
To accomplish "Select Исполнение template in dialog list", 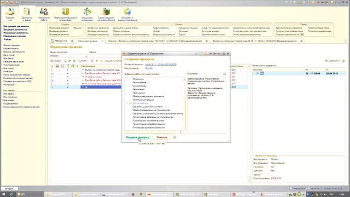I will 138,79.
